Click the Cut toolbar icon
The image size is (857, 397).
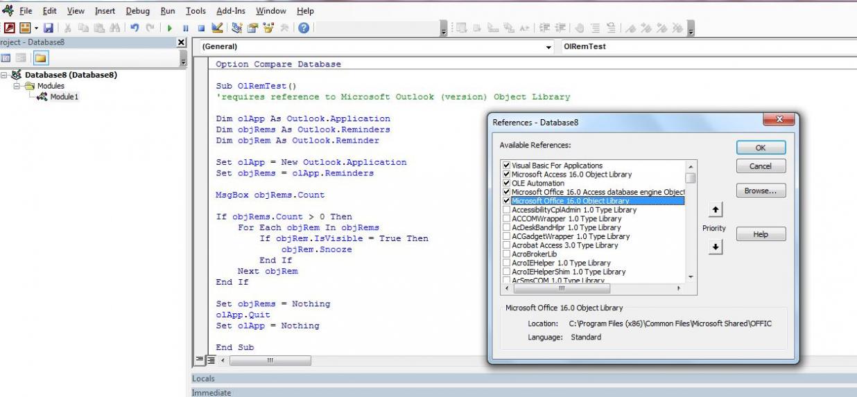coord(67,28)
